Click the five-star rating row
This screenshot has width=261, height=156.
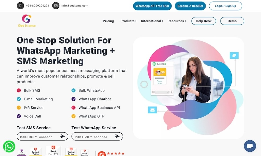[116, 154]
